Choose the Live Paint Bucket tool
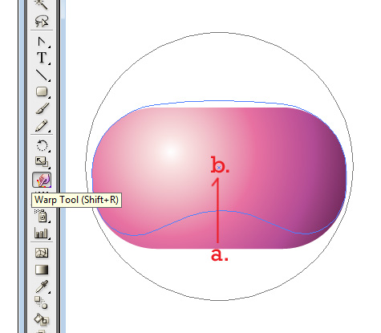 click(x=42, y=319)
